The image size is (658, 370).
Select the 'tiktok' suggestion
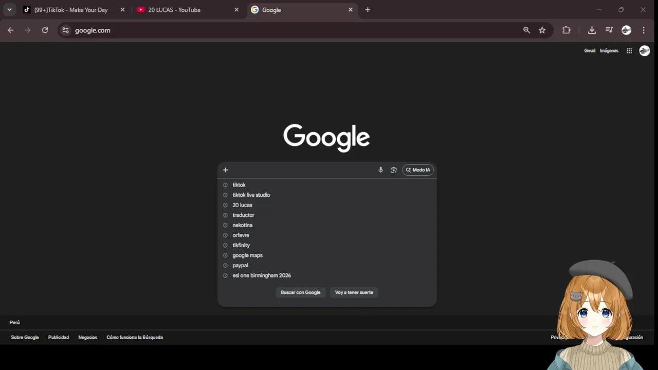[x=327, y=185]
